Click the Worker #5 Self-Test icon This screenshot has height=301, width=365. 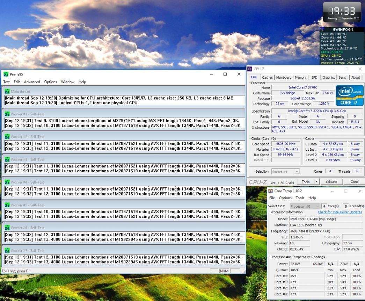click(x=7, y=205)
